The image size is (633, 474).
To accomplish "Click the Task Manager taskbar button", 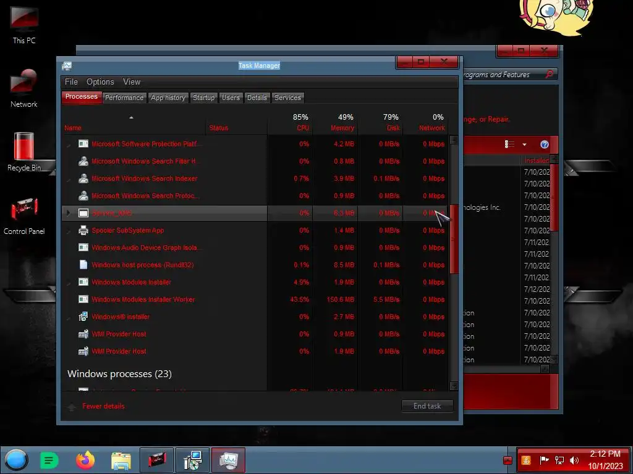I will point(228,460).
